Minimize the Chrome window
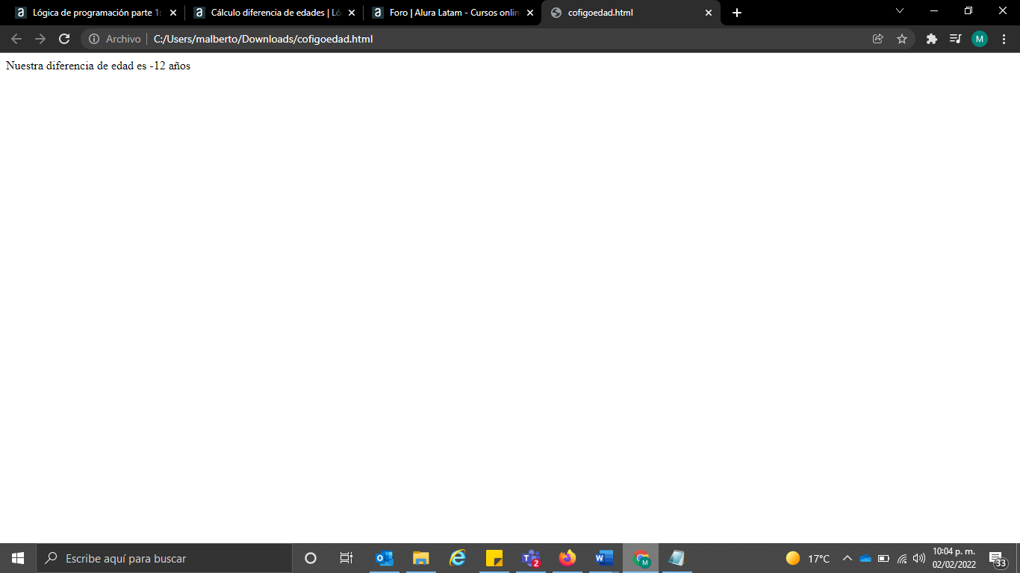Screen dimensions: 1020x573 pos(934,10)
